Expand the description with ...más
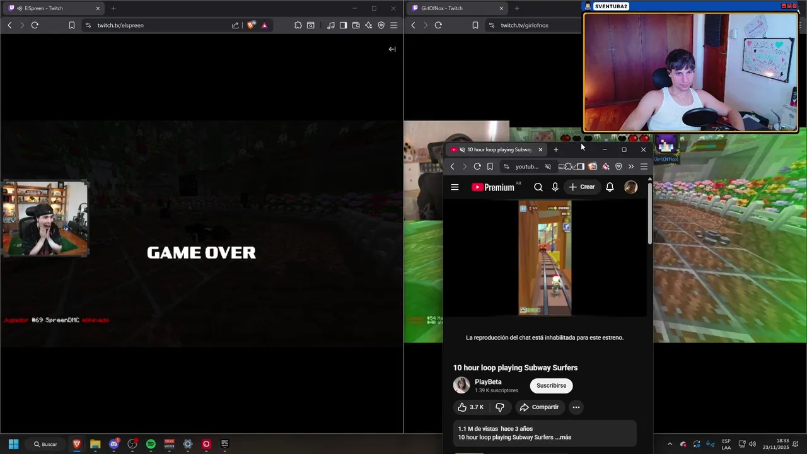Screen dimensions: 807x454 coord(563,437)
